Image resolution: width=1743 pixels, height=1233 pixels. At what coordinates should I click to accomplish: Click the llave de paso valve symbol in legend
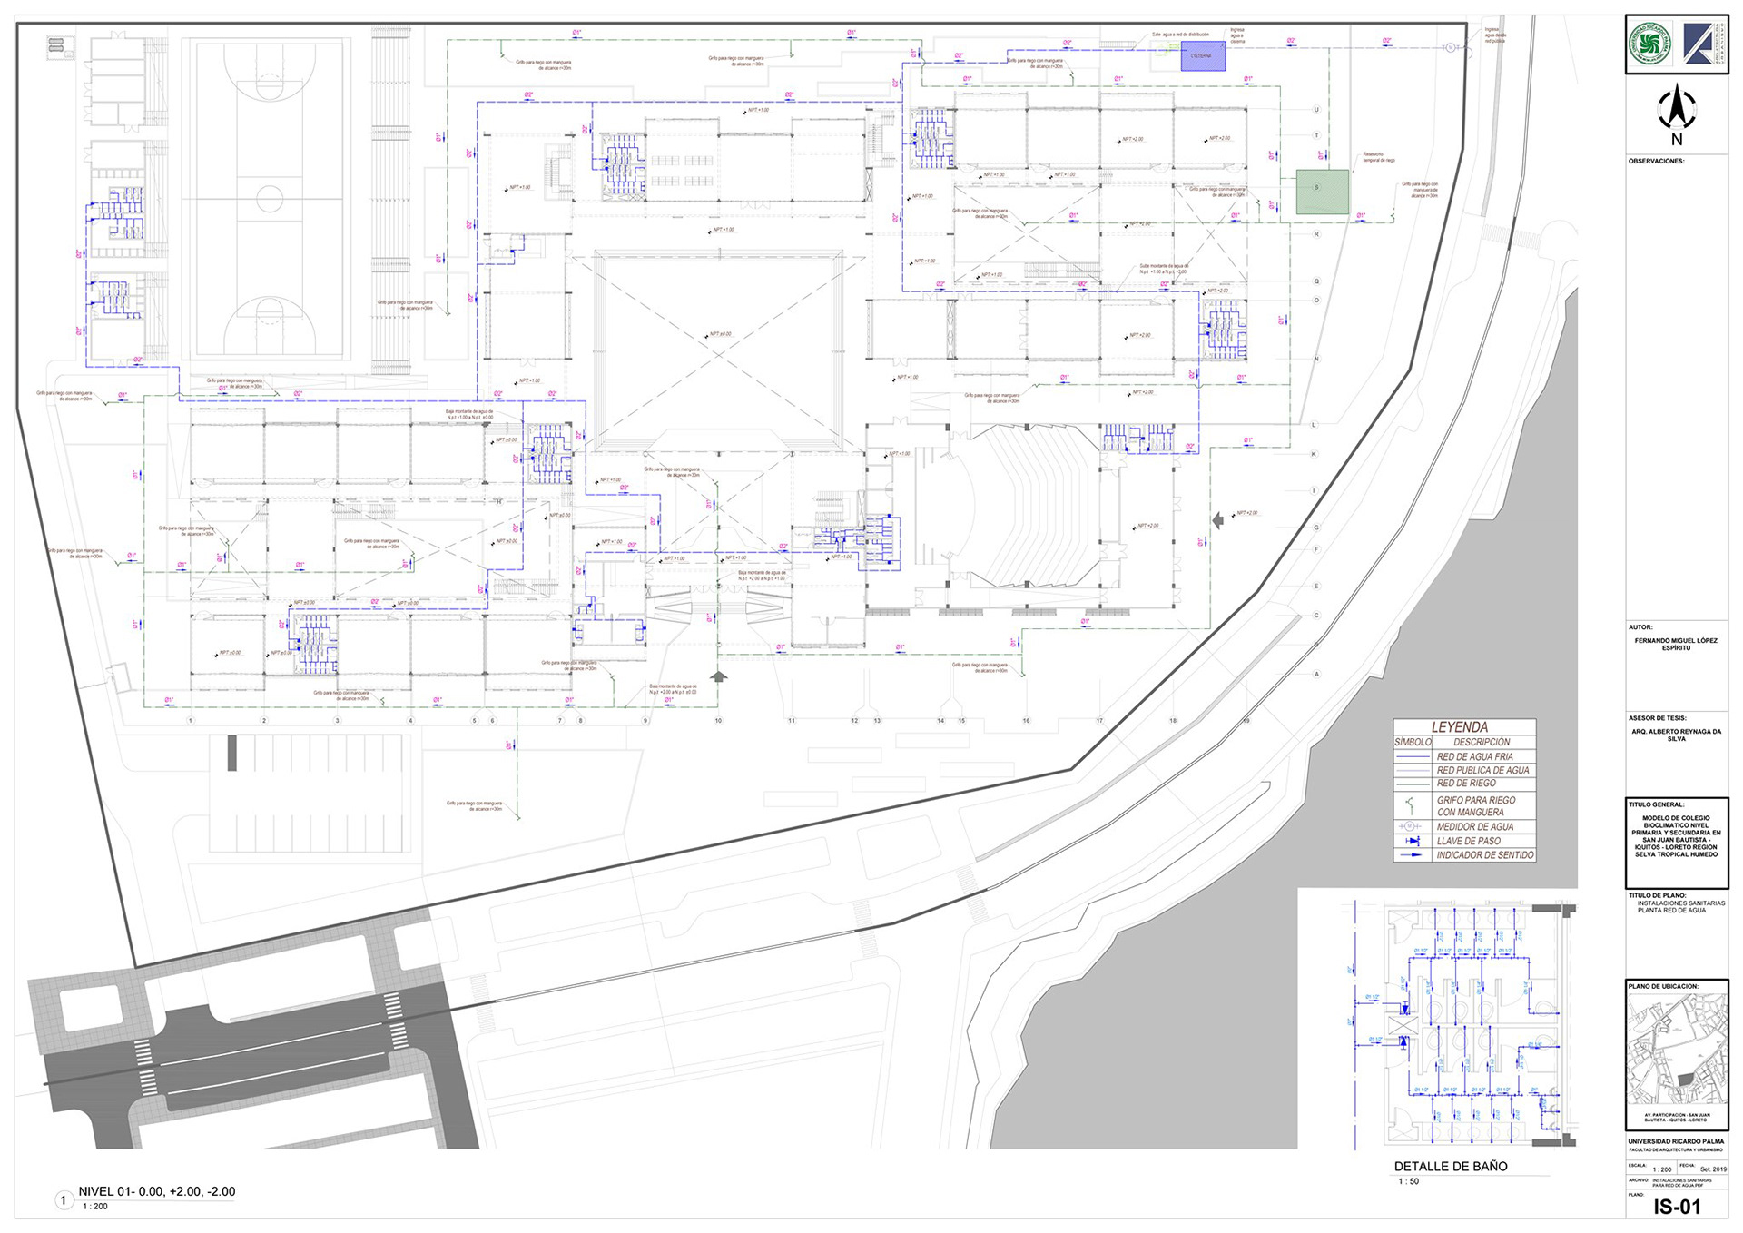tap(1413, 841)
